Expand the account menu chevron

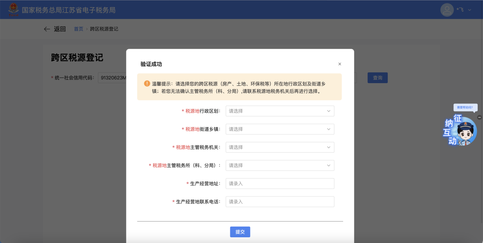click(x=470, y=10)
